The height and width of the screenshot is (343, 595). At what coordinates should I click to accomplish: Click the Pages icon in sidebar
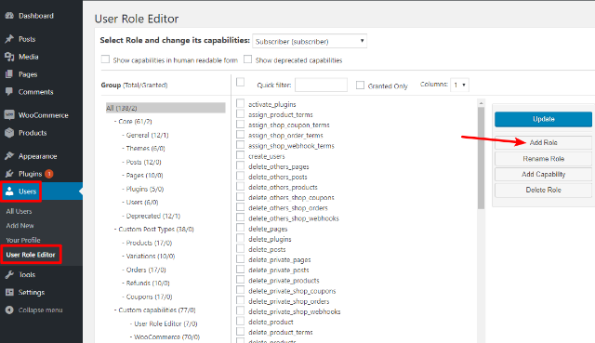[9, 74]
